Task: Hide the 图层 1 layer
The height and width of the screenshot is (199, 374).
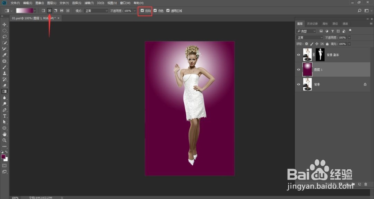Action: [x=298, y=70]
